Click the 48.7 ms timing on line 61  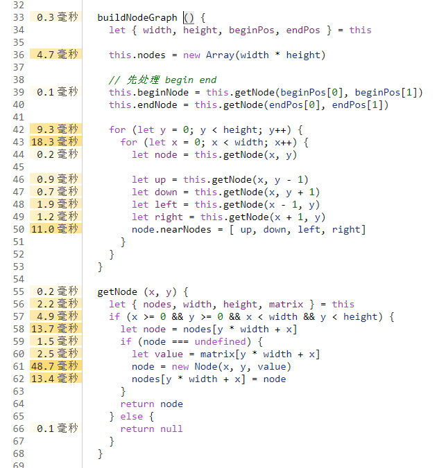pos(55,366)
